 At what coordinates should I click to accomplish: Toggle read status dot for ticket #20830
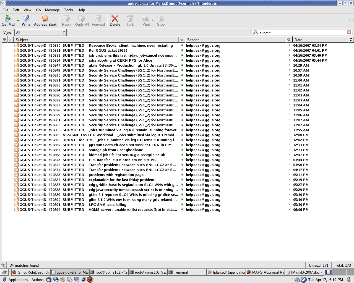point(182,45)
